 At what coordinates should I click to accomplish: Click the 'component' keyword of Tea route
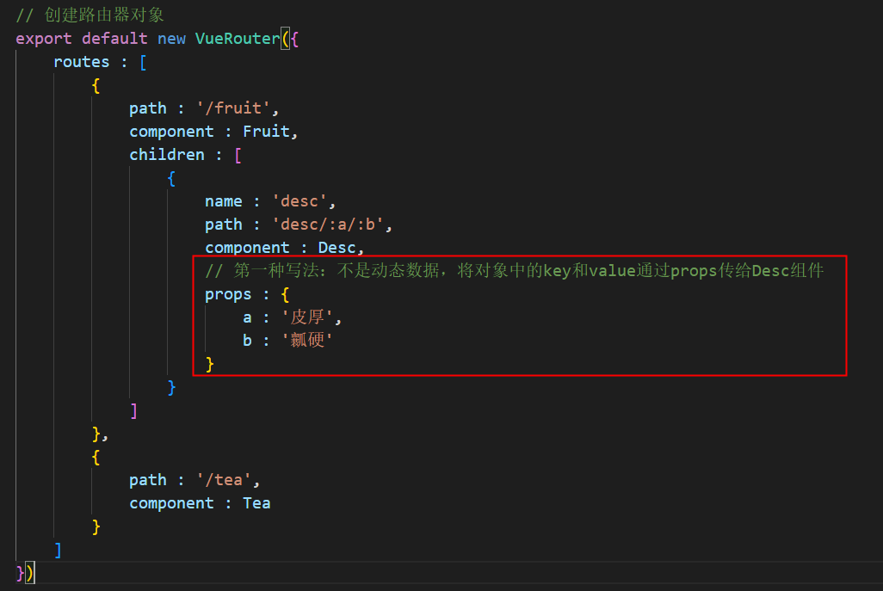tap(171, 502)
